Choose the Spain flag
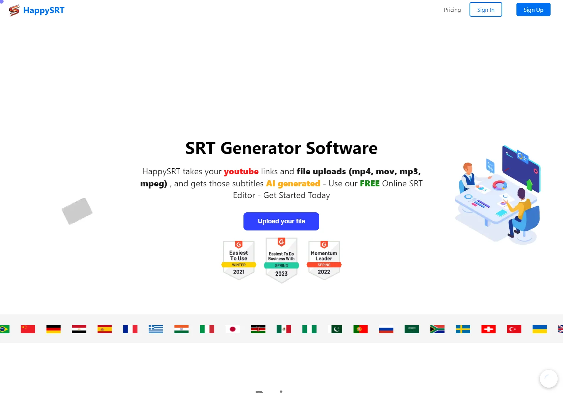 click(105, 329)
